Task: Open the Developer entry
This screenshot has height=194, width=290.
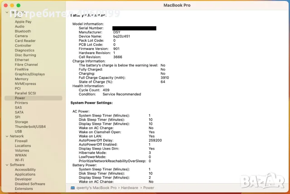Action: click(23, 179)
